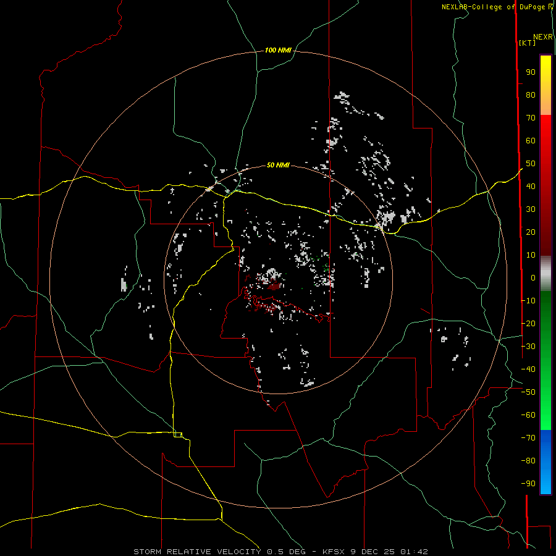The height and width of the screenshot is (556, 556).
Task: Click the -40 value on velocity scale
Action: tap(528, 369)
